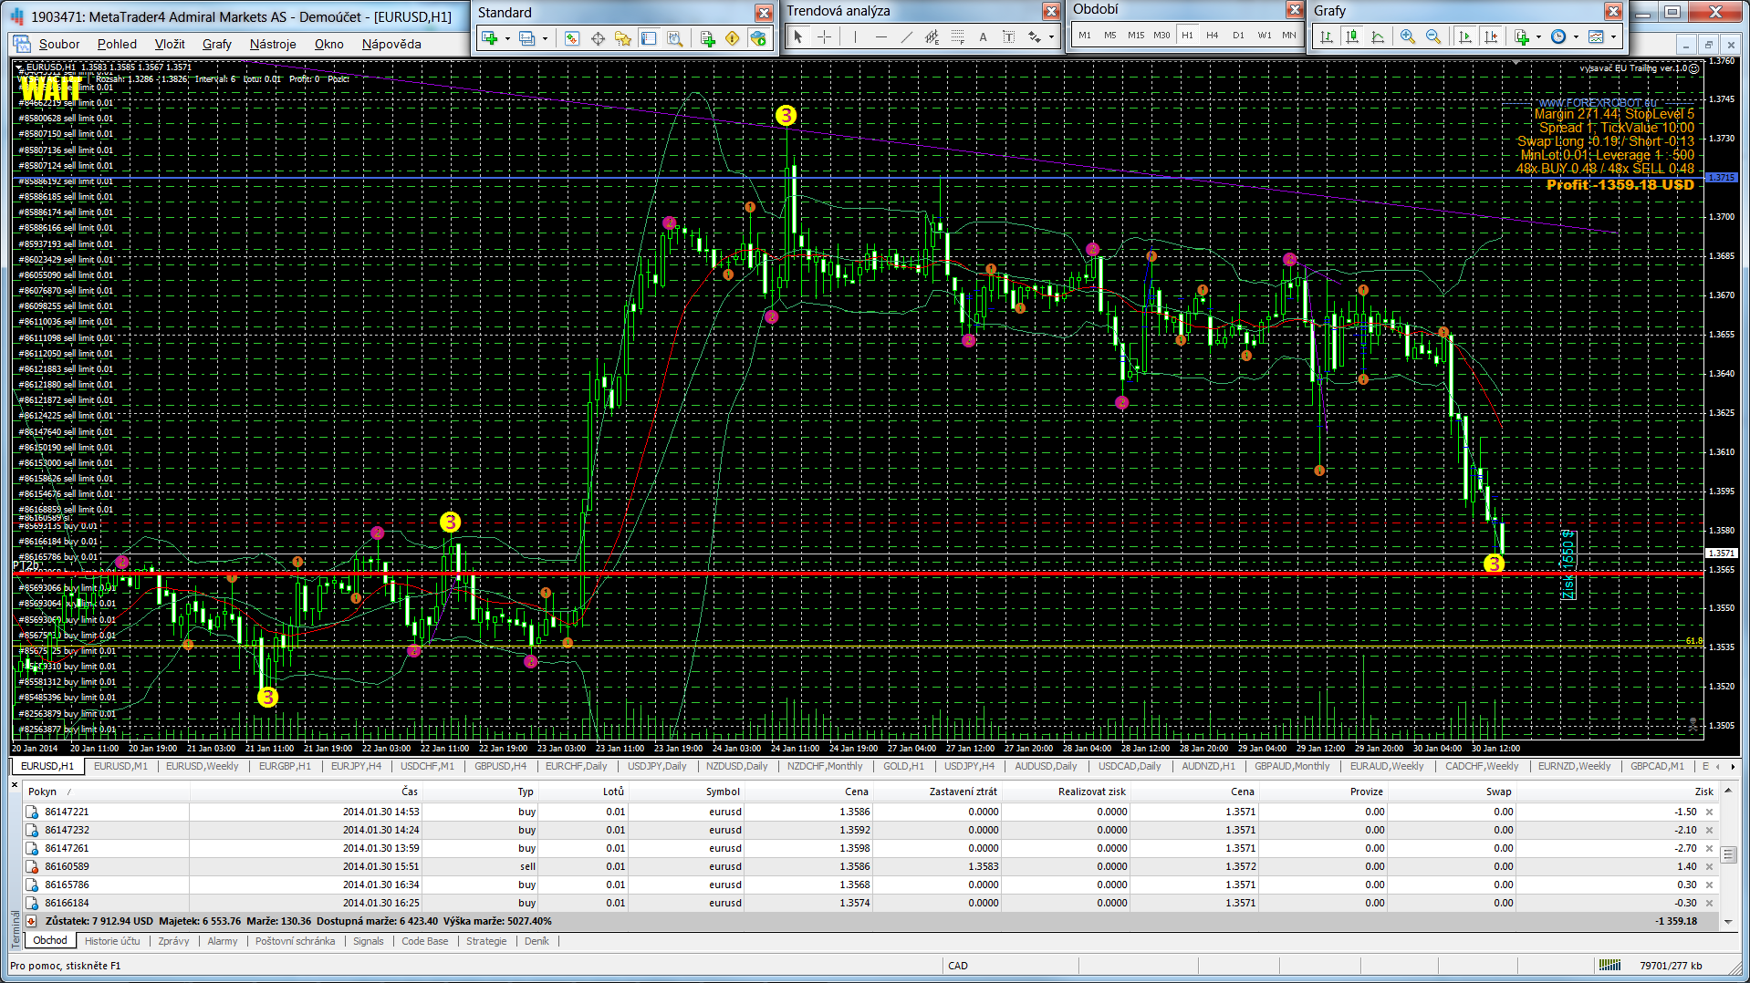This screenshot has width=1750, height=983.
Task: Select the Horizontal Line drawing tool
Action: pos(880,36)
